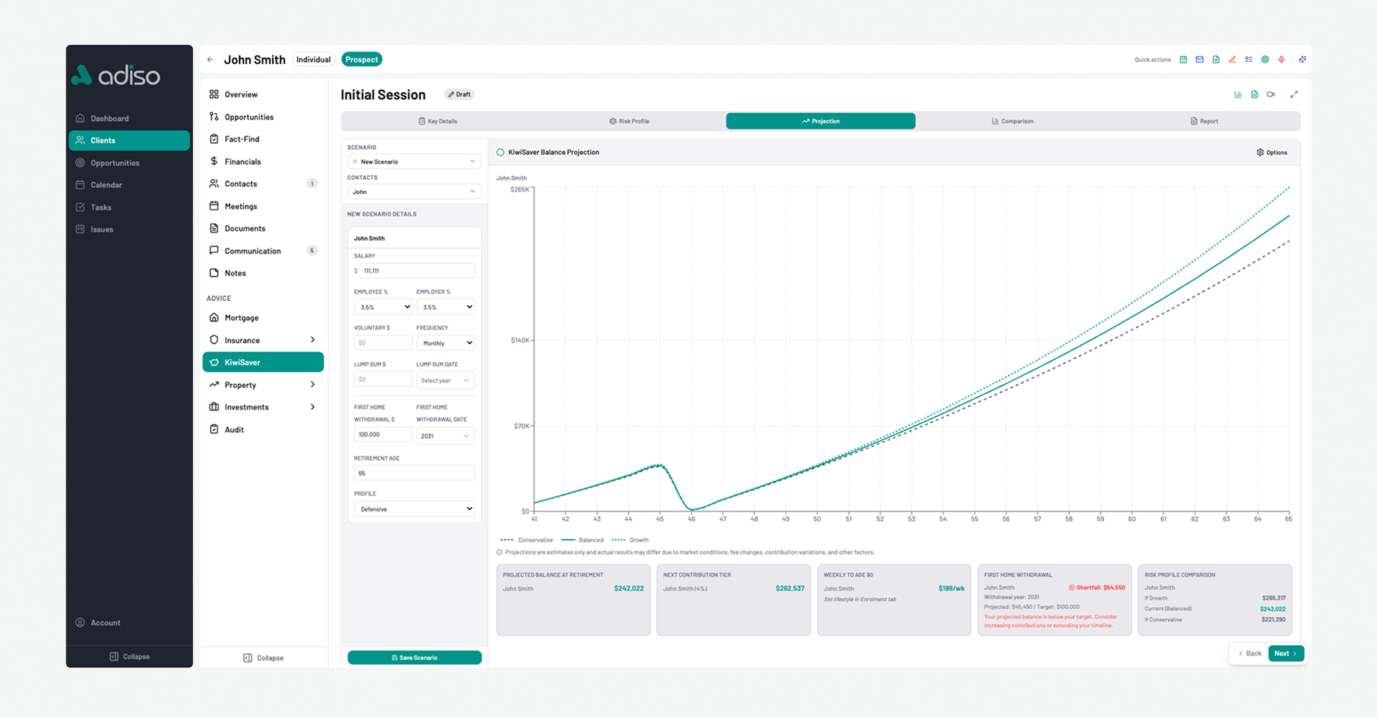
Task: Expand the Investments section in the sidebar
Action: click(262, 406)
